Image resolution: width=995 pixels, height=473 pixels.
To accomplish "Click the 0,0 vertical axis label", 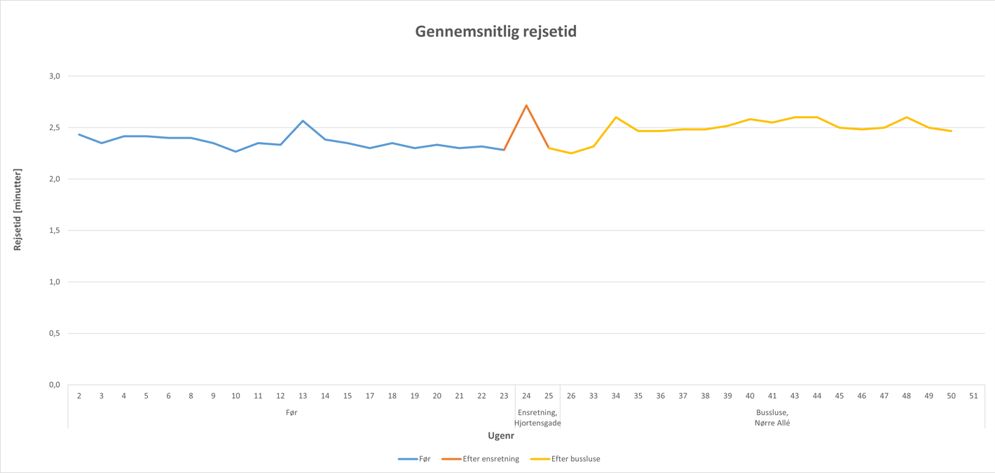I will [53, 385].
